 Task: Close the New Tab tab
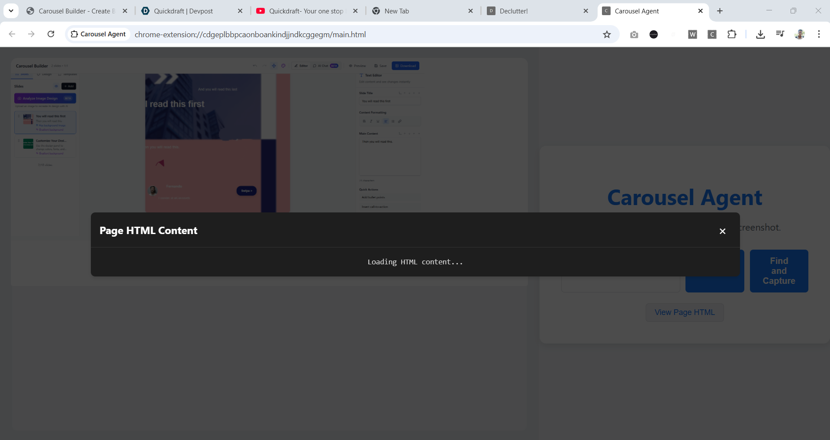coord(471,11)
